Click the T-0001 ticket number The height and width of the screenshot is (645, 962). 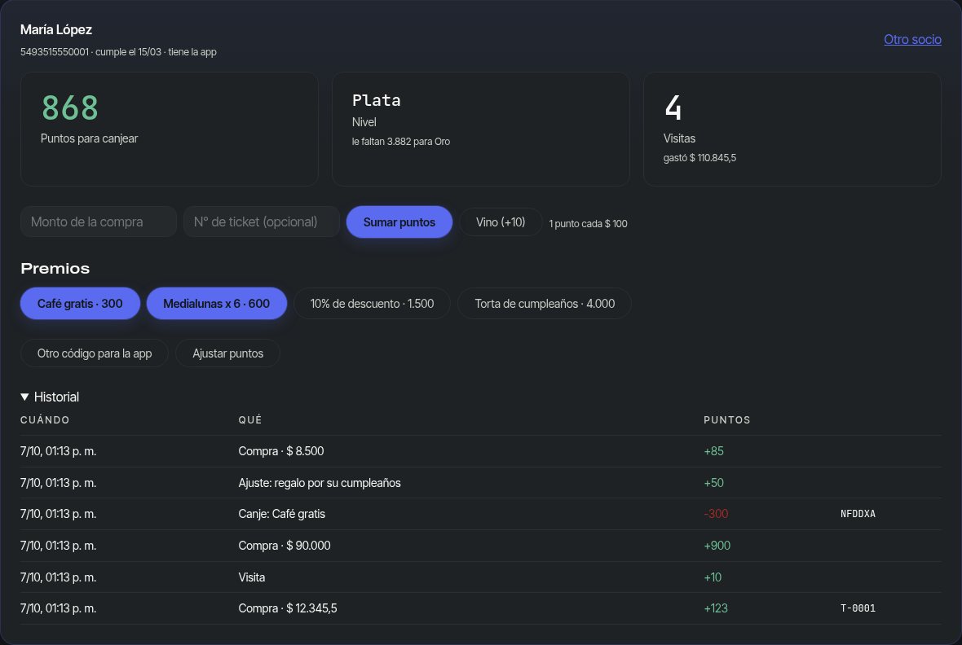pos(858,608)
